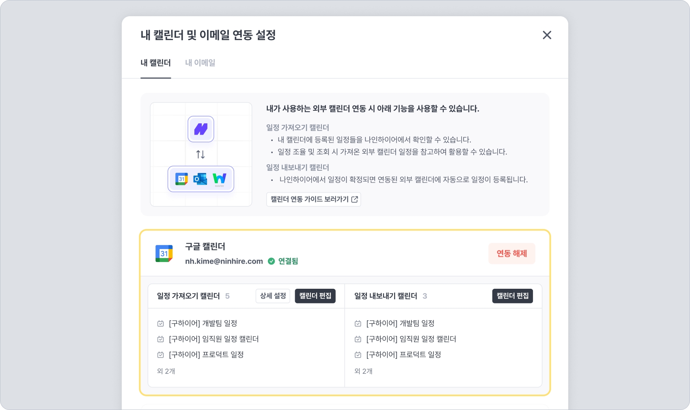Select import row [구하이어] 프로덕트 일정

201,355
